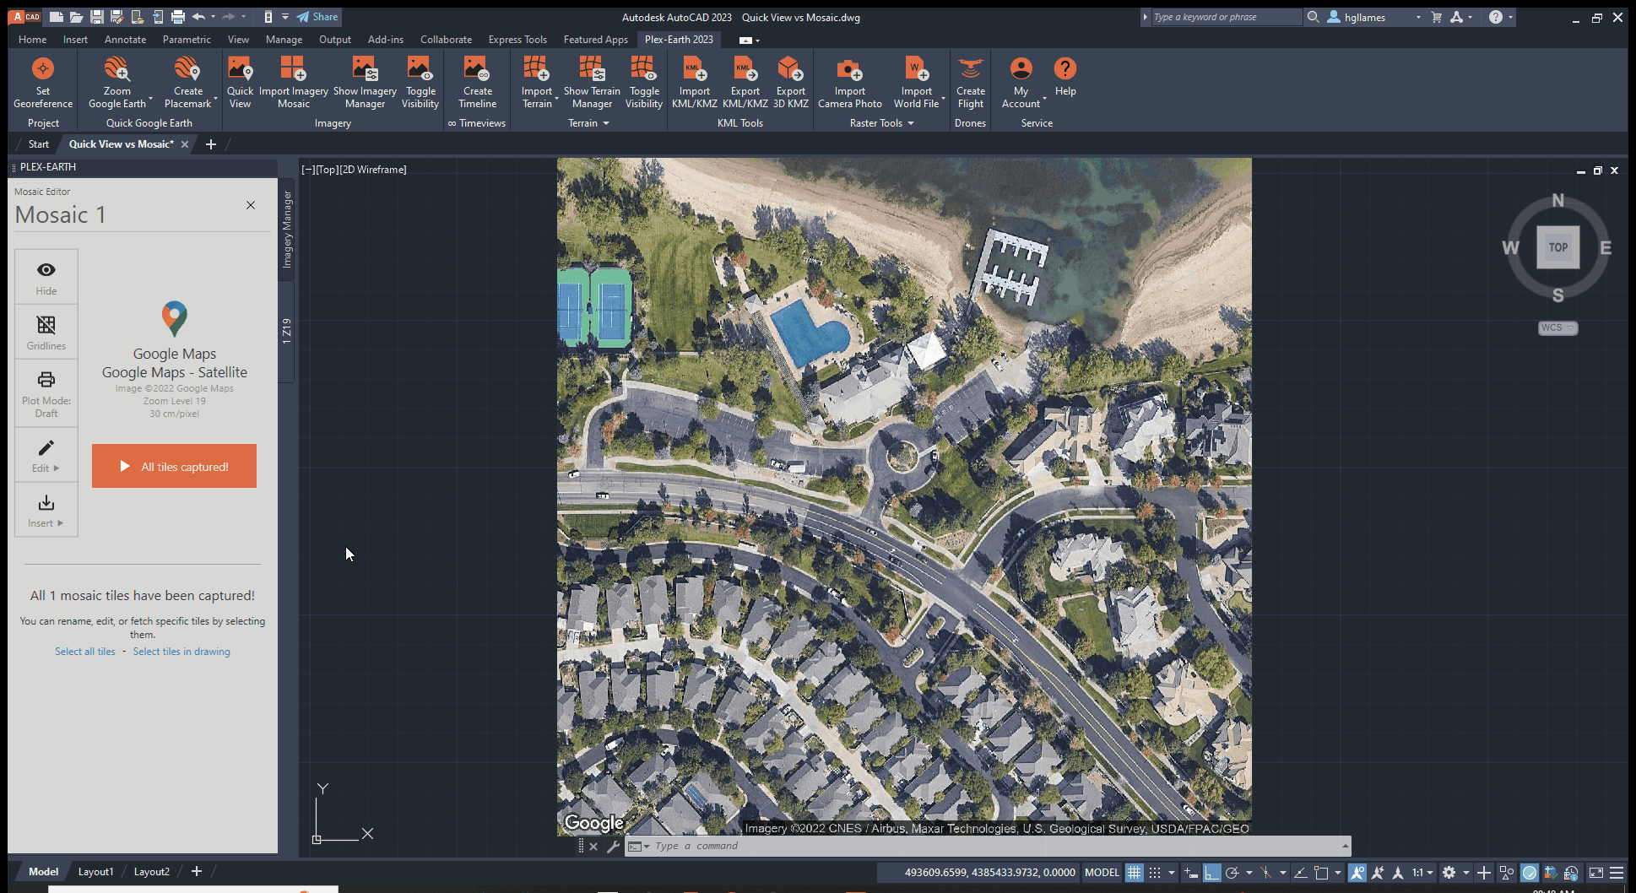1636x893 pixels.
Task: Click the Set Georeference tool
Action: coord(43,83)
